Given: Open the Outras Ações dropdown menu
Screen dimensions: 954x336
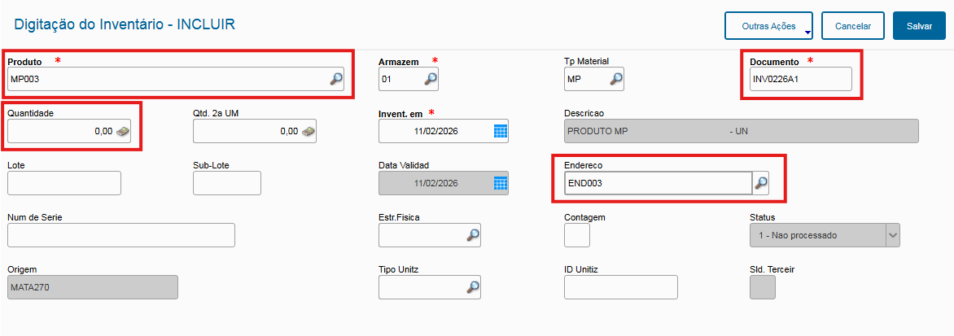Looking at the screenshot, I should pos(769,26).
